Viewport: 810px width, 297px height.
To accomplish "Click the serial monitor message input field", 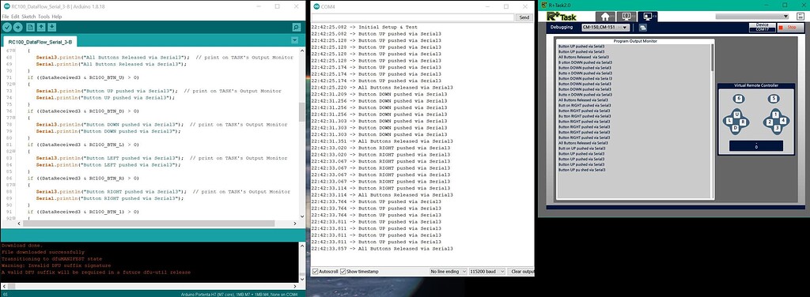I will pyautogui.click(x=413, y=17).
